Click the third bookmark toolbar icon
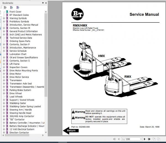The image size is (166, 143). coord(18,8)
